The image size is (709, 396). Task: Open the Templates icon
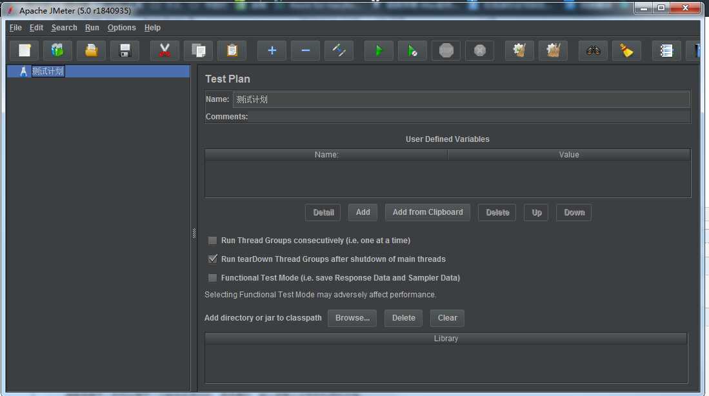[x=57, y=50]
